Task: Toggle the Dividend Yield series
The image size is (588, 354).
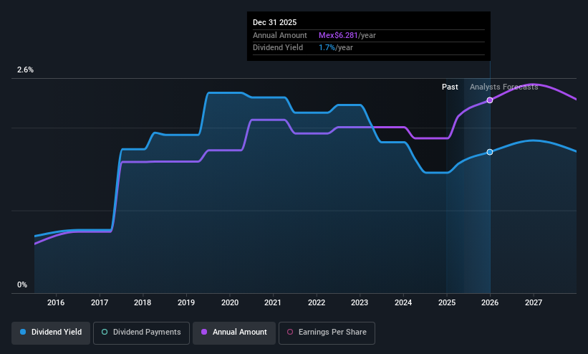Action: click(51, 333)
